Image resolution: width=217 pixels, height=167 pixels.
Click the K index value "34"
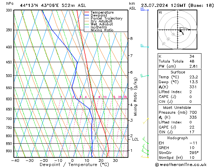192,56
